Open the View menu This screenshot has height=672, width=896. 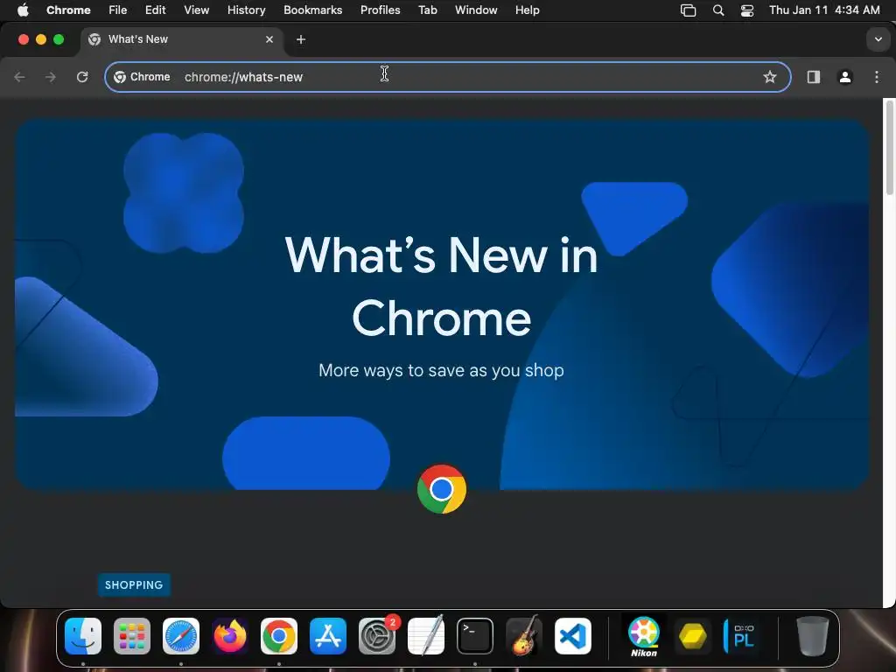tap(196, 10)
